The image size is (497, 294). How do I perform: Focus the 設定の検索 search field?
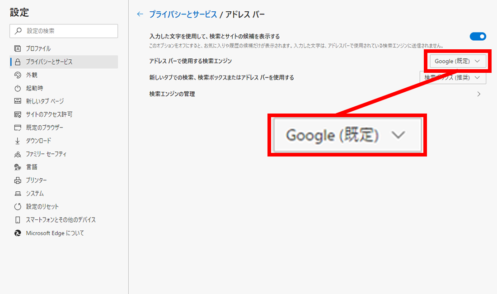pyautogui.click(x=64, y=31)
